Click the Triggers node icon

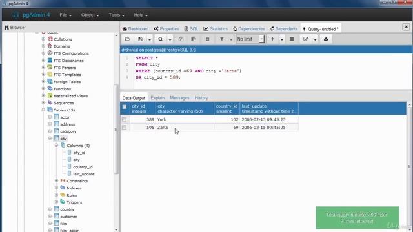[x=63, y=202]
